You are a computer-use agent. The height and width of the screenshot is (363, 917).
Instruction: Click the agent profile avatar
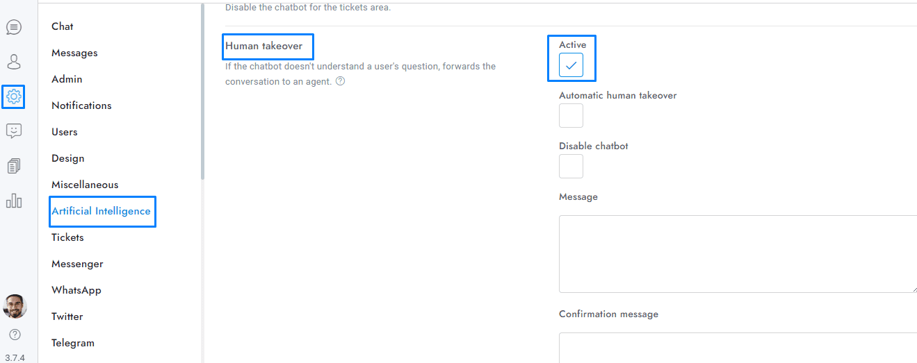pos(15,306)
